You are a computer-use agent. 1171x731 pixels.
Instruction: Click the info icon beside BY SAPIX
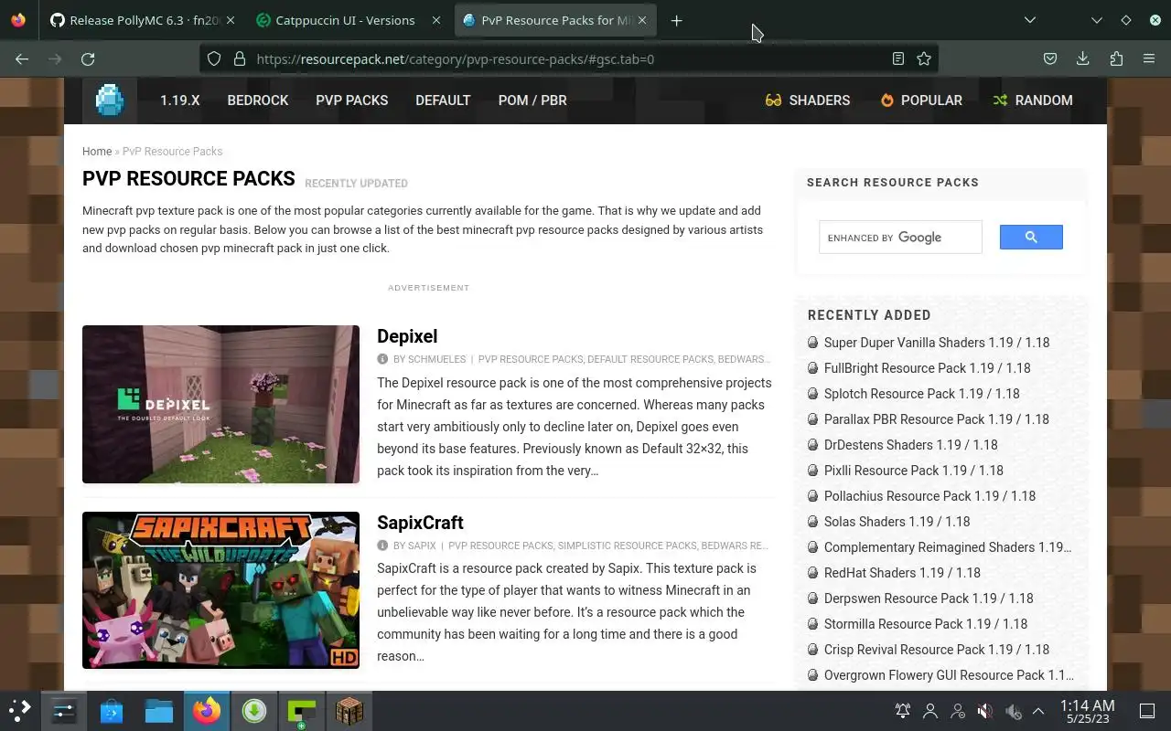[382, 546]
